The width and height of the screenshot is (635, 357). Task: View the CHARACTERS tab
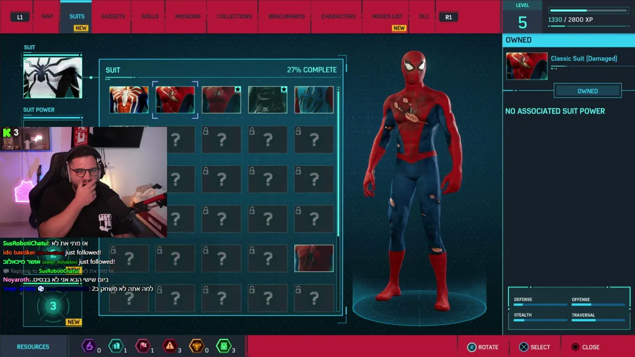click(x=338, y=16)
